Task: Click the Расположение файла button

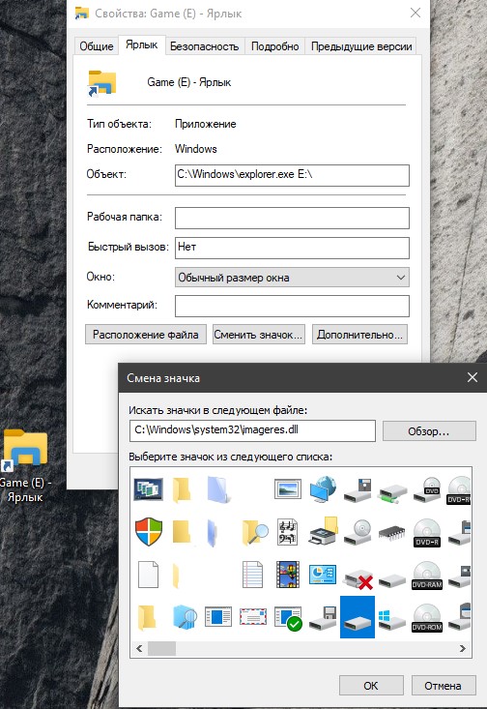Action: 146,335
